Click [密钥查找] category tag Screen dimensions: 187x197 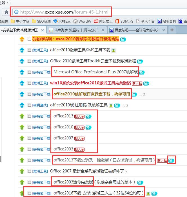[40, 105]
